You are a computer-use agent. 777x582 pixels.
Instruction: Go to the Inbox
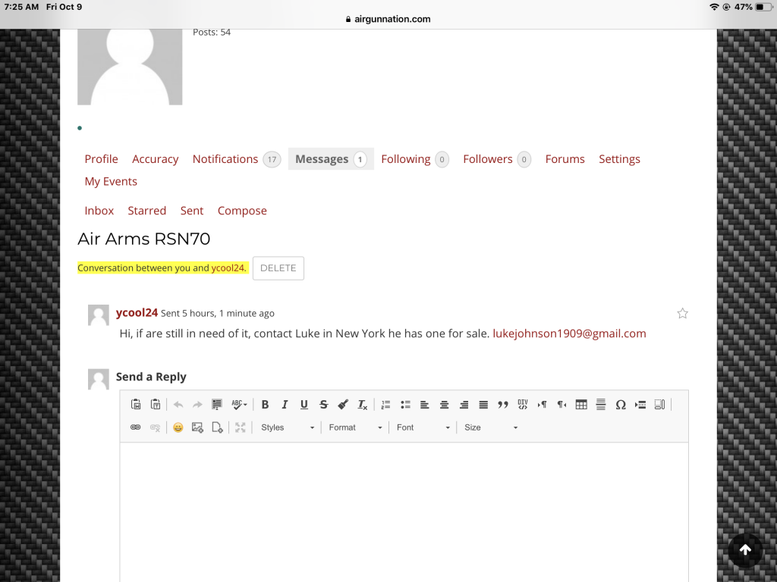(99, 211)
